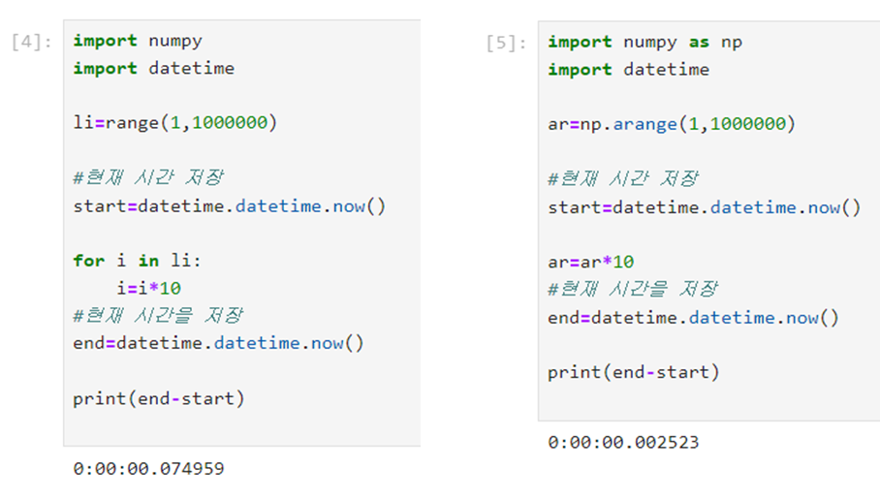Click 'import datetime' line in cell 4
Image resolution: width=880 pixels, height=500 pixels.
(x=154, y=69)
